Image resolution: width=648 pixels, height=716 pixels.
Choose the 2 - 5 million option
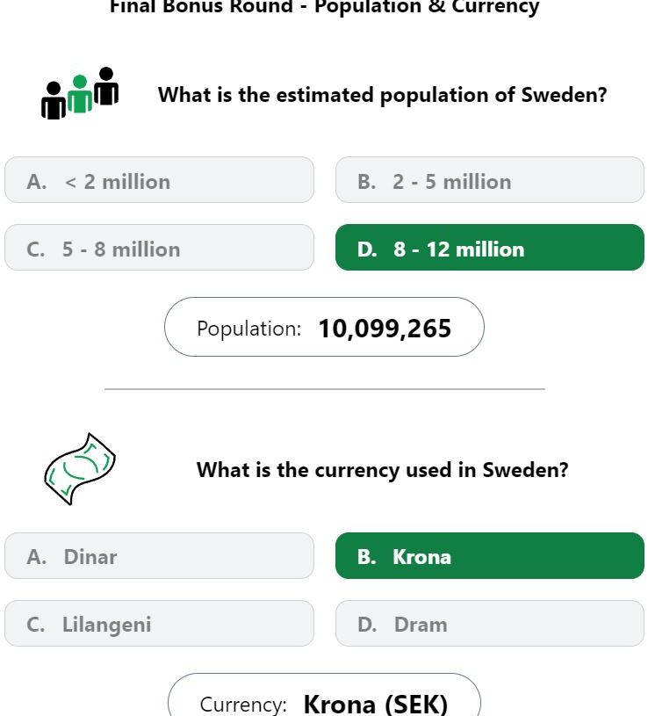tap(490, 180)
